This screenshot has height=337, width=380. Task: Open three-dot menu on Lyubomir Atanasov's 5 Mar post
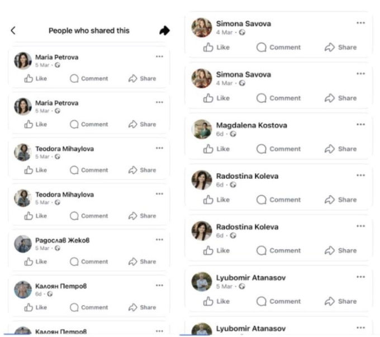coord(360,277)
